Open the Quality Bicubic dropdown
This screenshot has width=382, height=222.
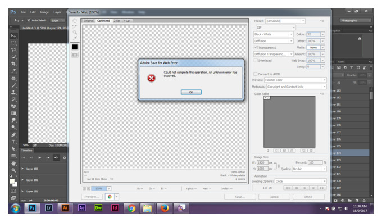pyautogui.click(x=309, y=169)
